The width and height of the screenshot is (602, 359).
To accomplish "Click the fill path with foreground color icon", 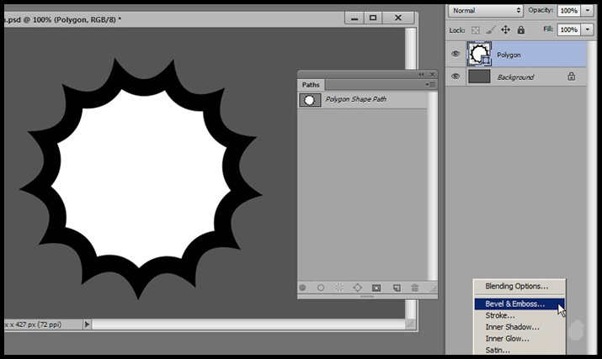I will 303,288.
